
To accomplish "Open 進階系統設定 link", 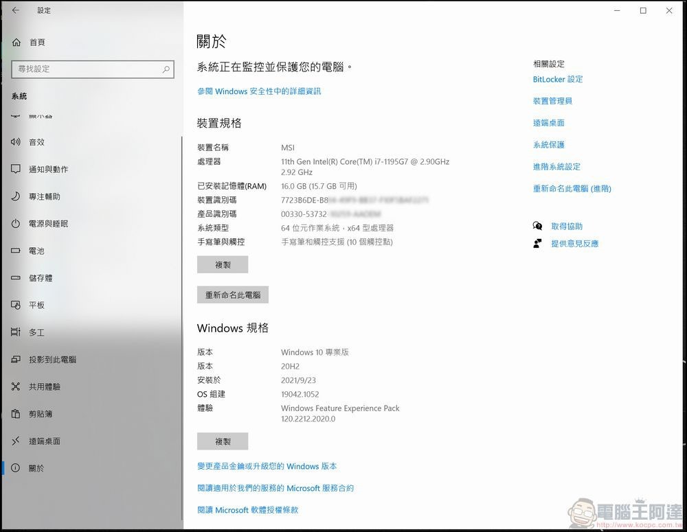I will pos(556,167).
